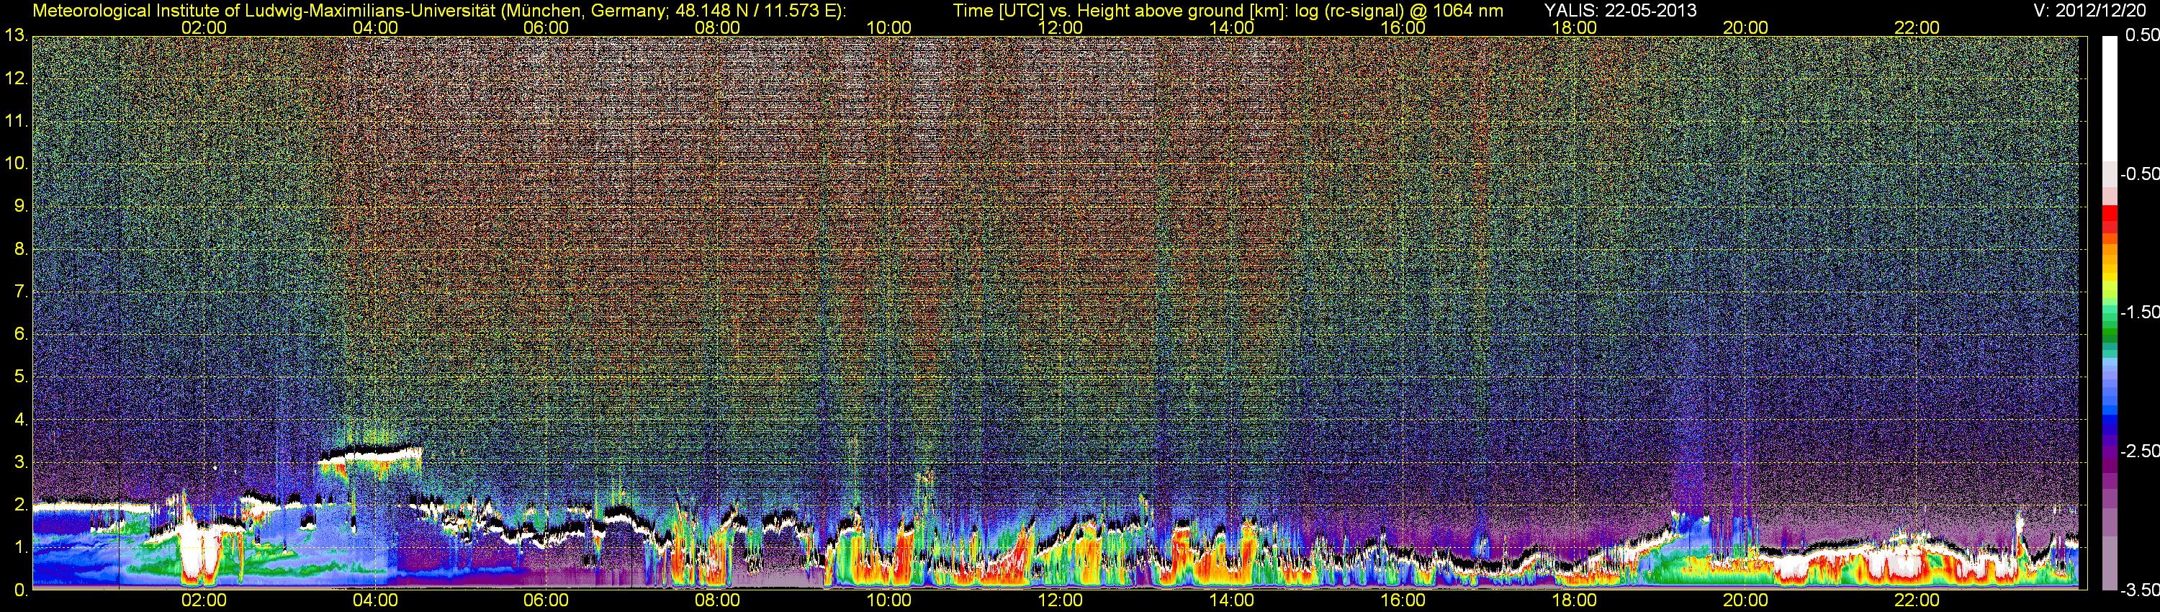Click the '08:00' label on the bottom time axis
Screen dimensions: 2160x612
[x=718, y=600]
